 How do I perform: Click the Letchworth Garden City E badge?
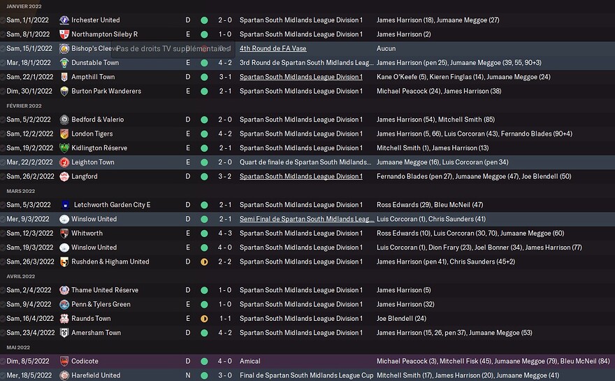tap(66, 205)
